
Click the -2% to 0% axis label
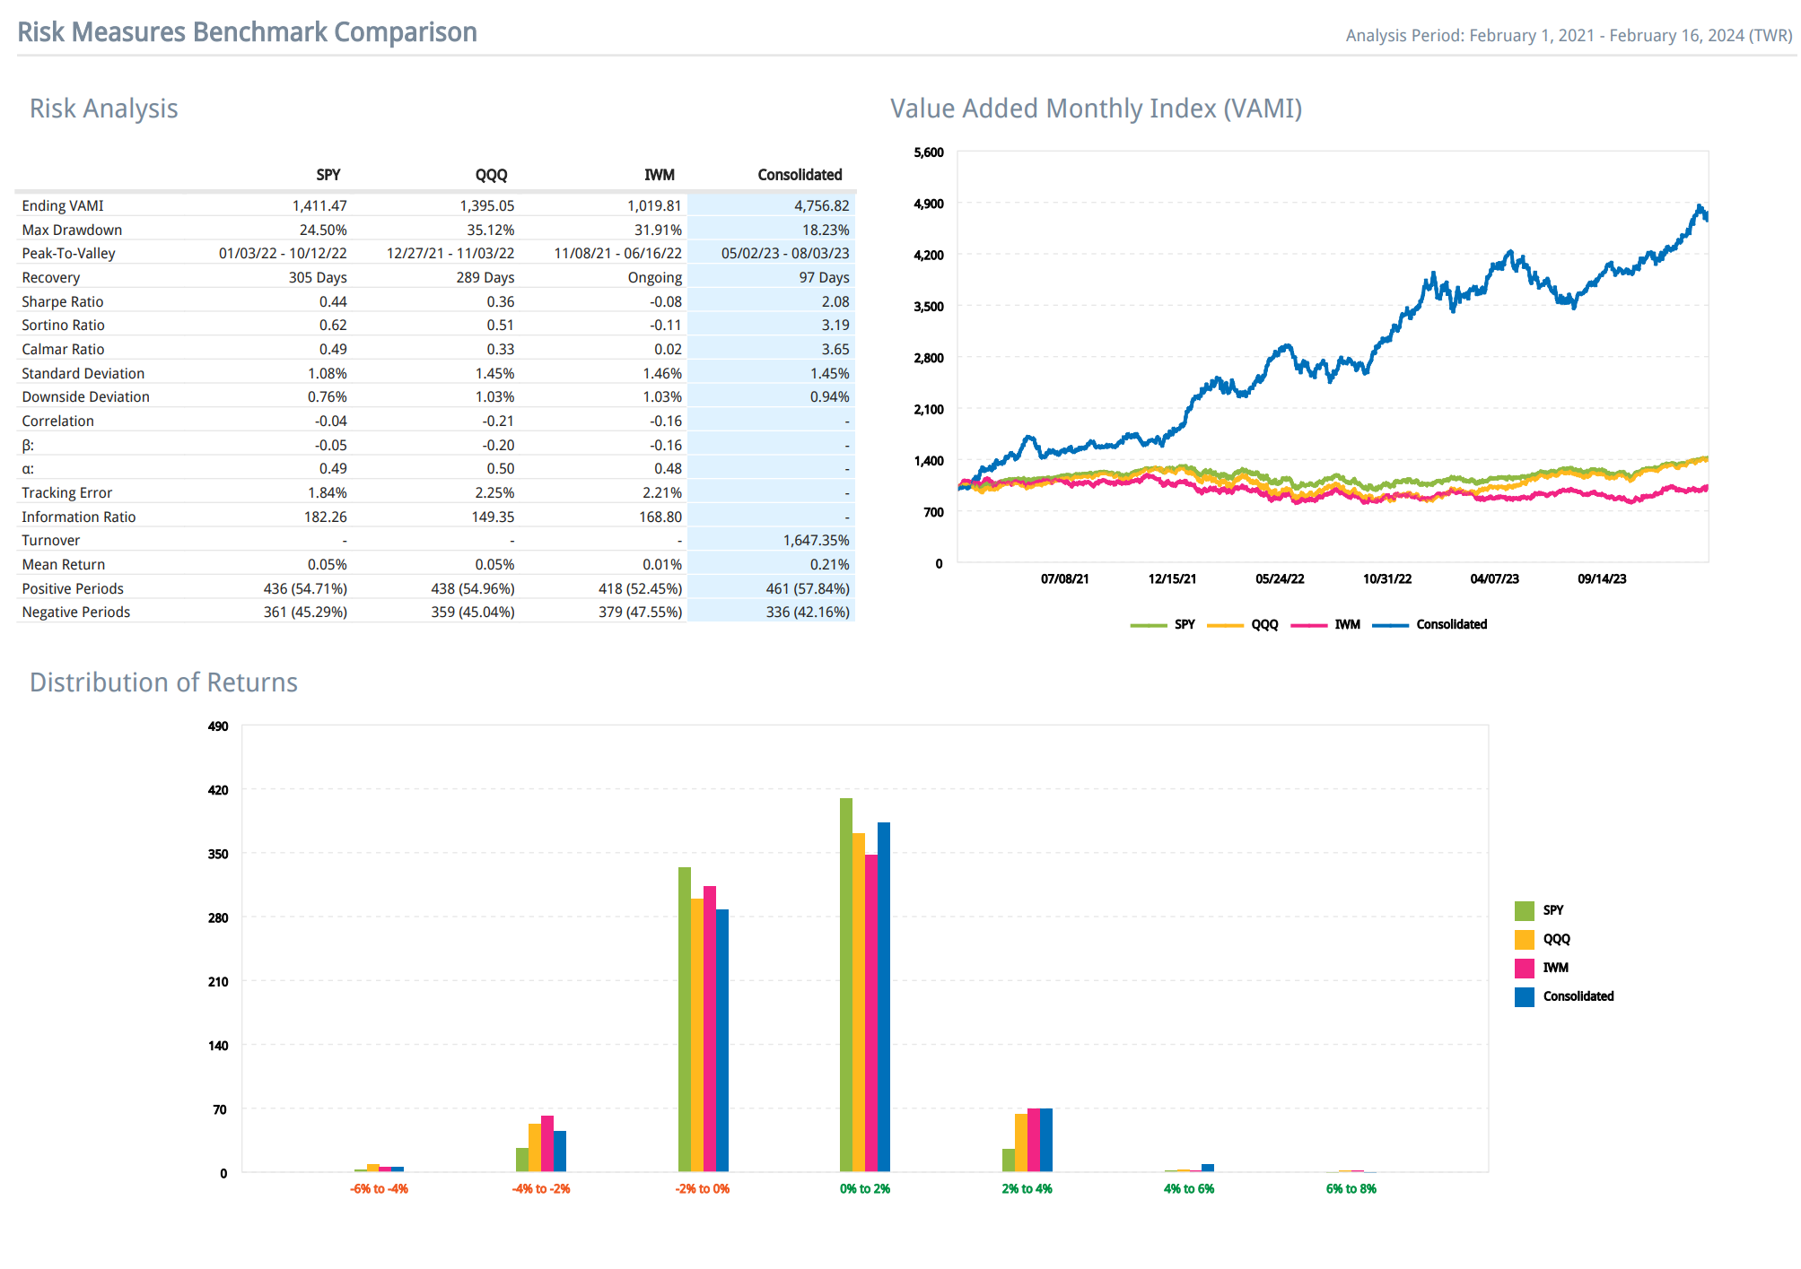(x=703, y=1189)
